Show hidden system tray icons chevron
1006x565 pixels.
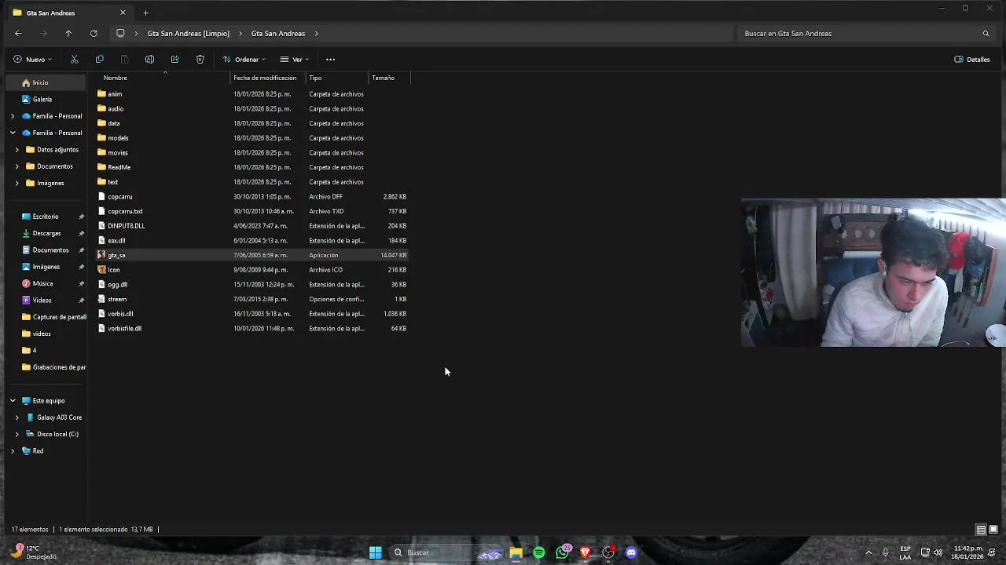click(868, 552)
